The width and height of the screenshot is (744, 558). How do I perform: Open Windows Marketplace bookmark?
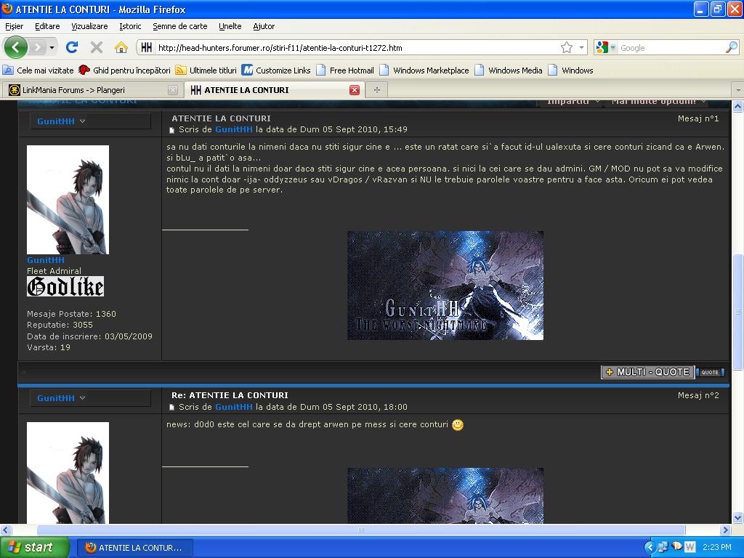[x=424, y=70]
